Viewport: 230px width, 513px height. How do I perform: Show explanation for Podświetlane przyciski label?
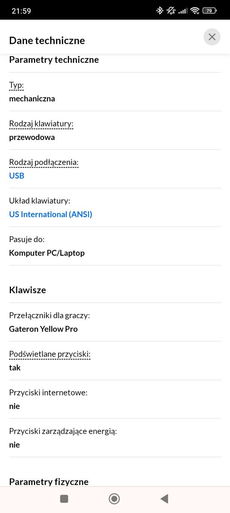50,354
